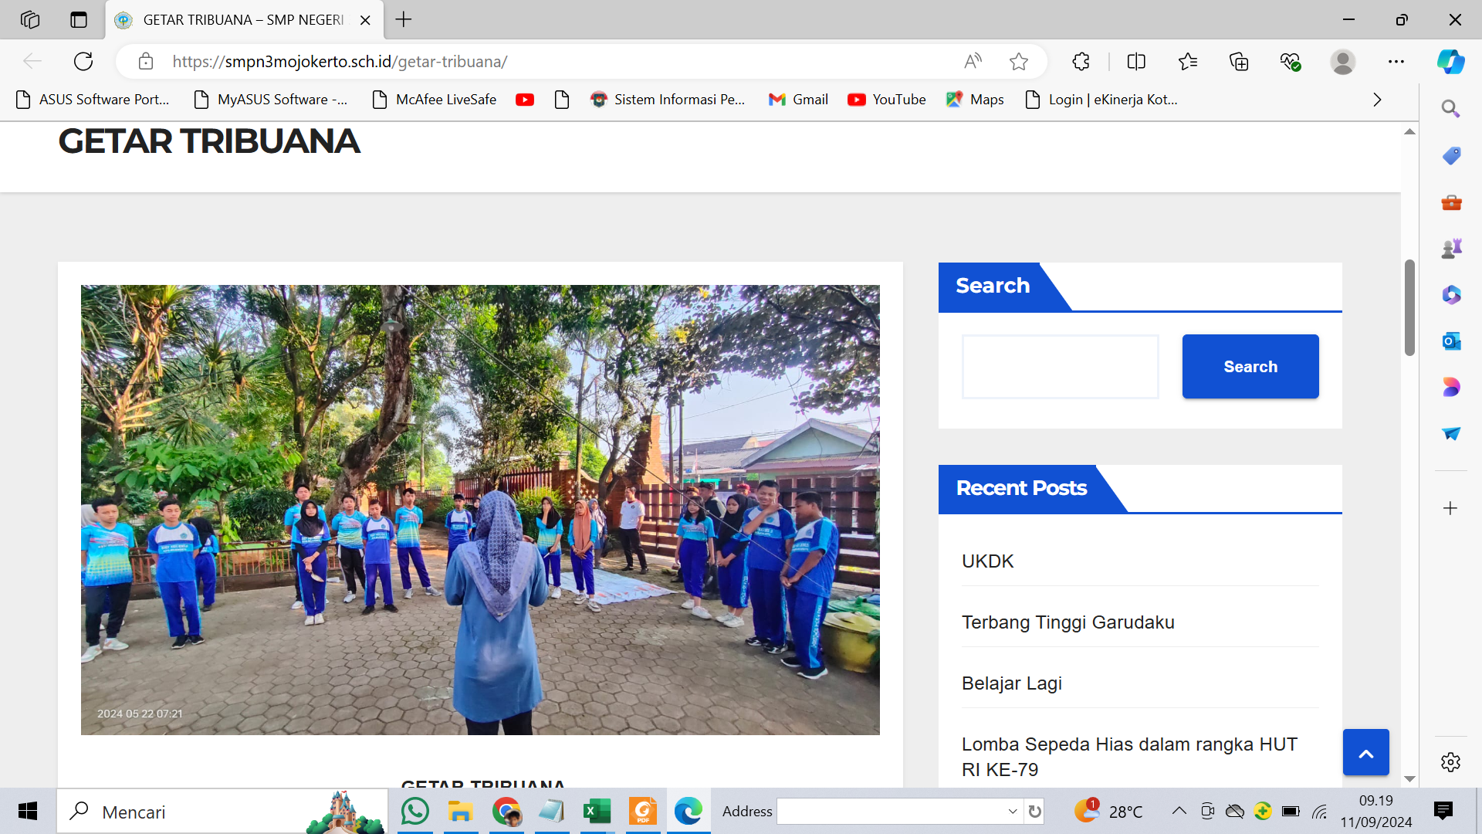Screen dimensions: 1482x834
Task: Click the sidebar search text field
Action: coord(1060,367)
